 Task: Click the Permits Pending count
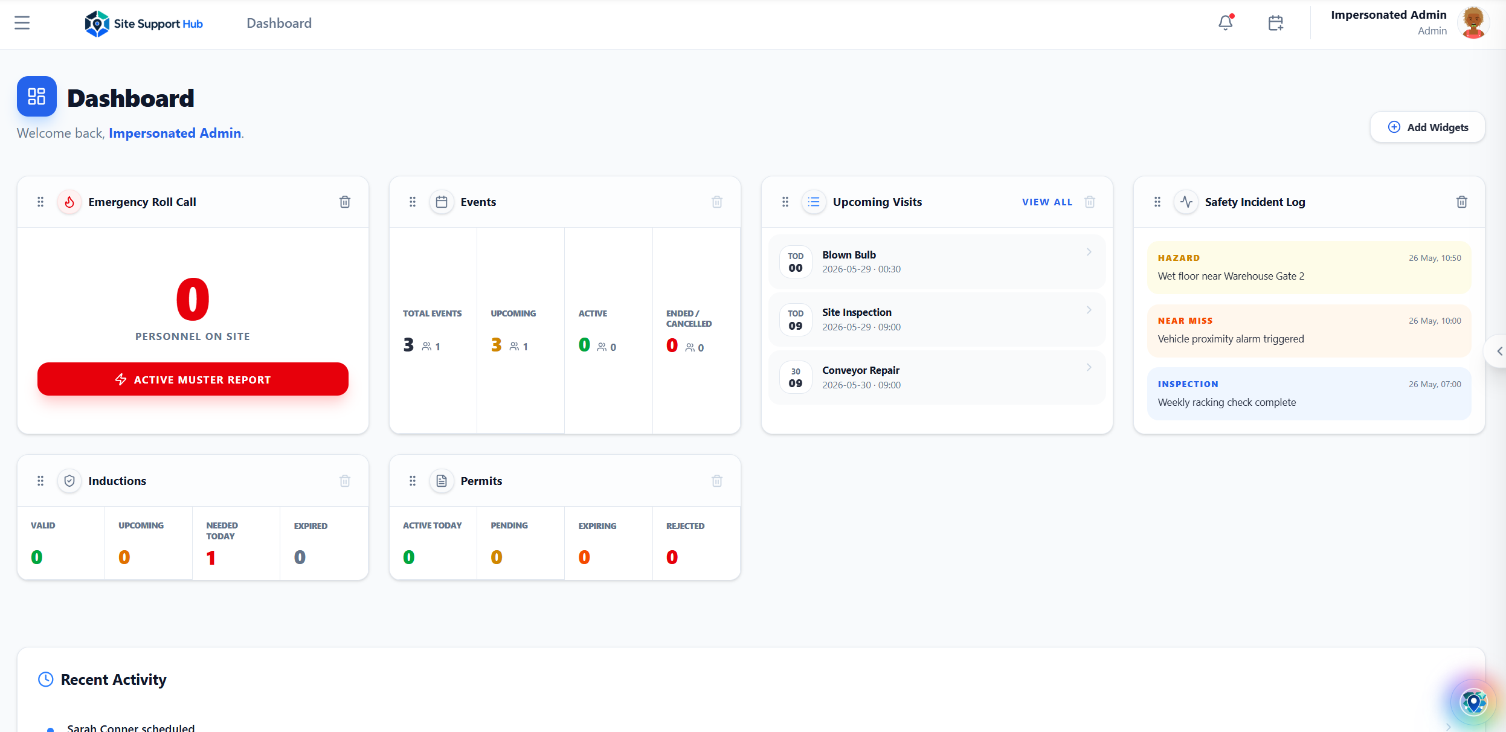[x=497, y=557]
